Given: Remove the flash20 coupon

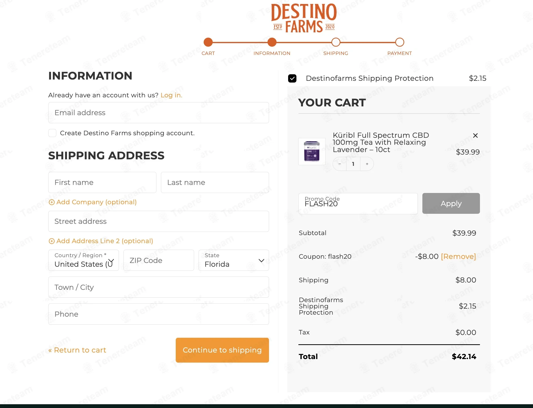Looking at the screenshot, I should (x=458, y=256).
